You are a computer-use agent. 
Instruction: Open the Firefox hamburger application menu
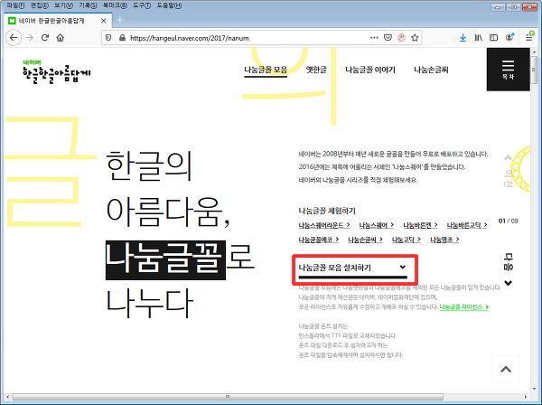point(529,37)
